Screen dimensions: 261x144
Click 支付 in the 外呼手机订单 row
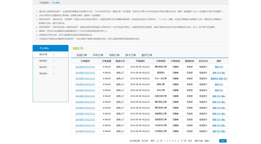pos(219,126)
